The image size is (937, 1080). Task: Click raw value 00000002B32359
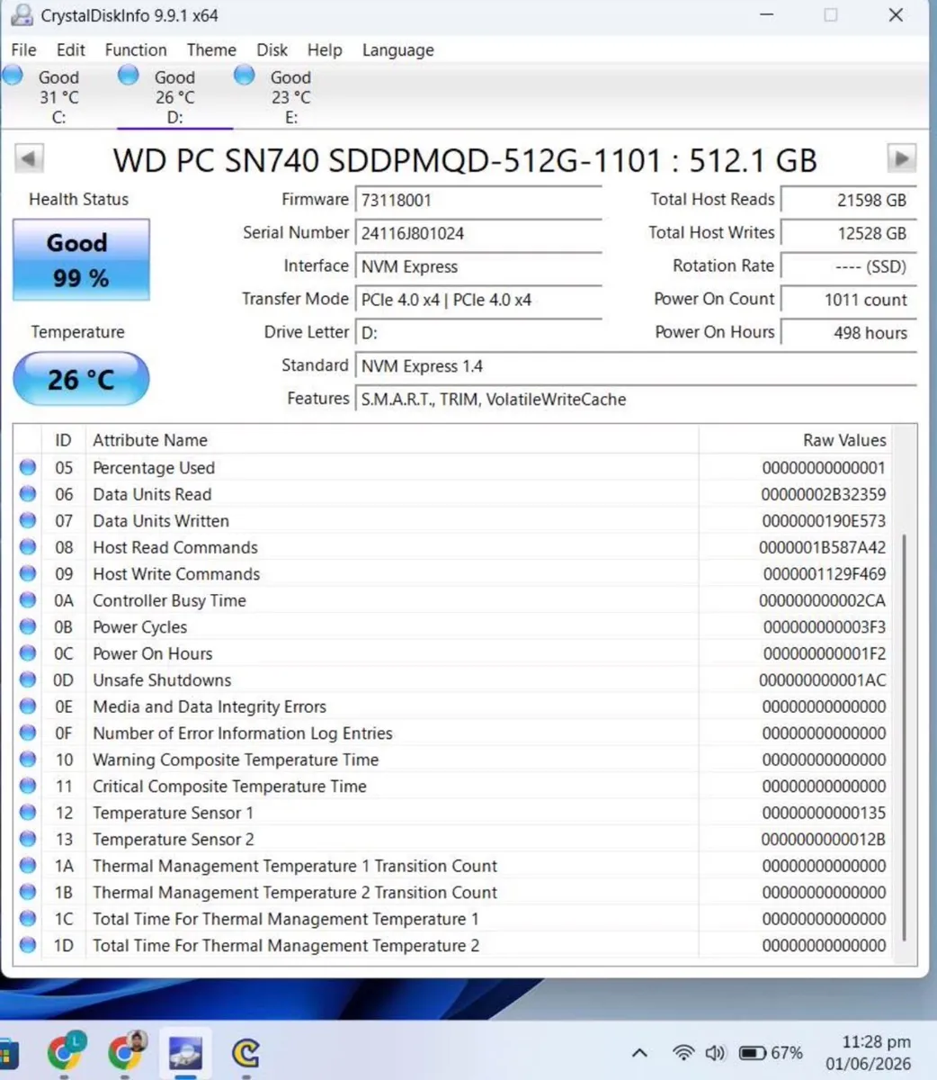click(823, 494)
